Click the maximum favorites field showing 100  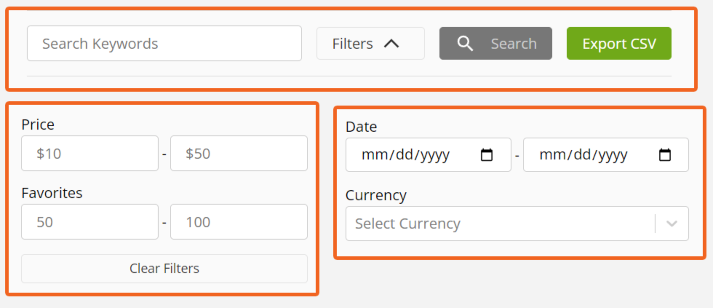pos(239,222)
